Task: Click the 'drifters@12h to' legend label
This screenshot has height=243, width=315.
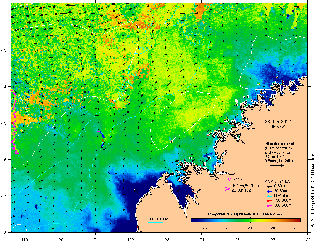Action: click(245, 186)
